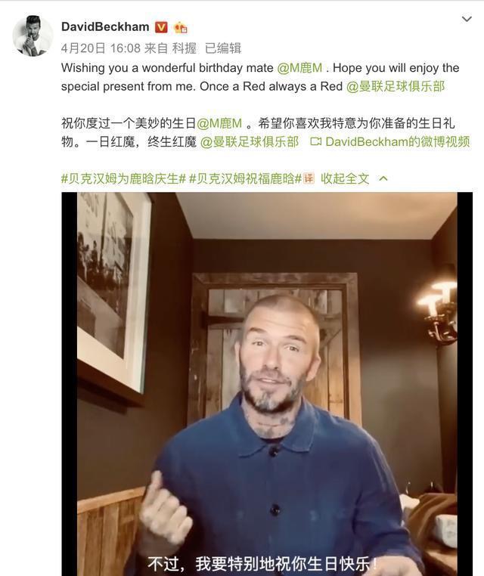
Task: Open the @M鹿M mention in the Chinese text
Action: tap(219, 123)
